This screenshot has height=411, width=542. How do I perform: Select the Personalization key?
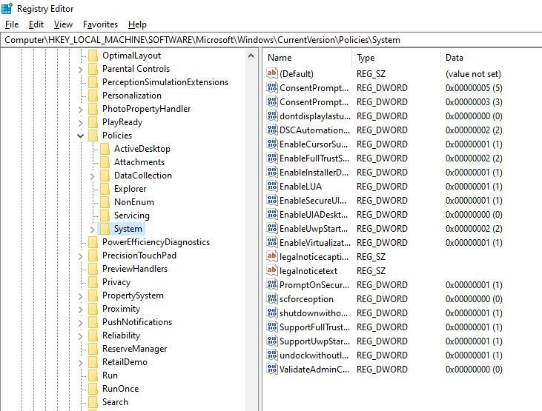point(132,96)
